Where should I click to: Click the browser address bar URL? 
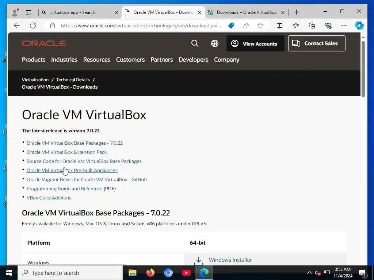tap(141, 26)
